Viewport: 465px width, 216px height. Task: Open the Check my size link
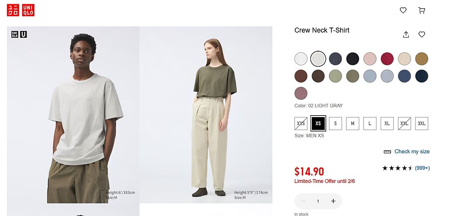(x=412, y=152)
